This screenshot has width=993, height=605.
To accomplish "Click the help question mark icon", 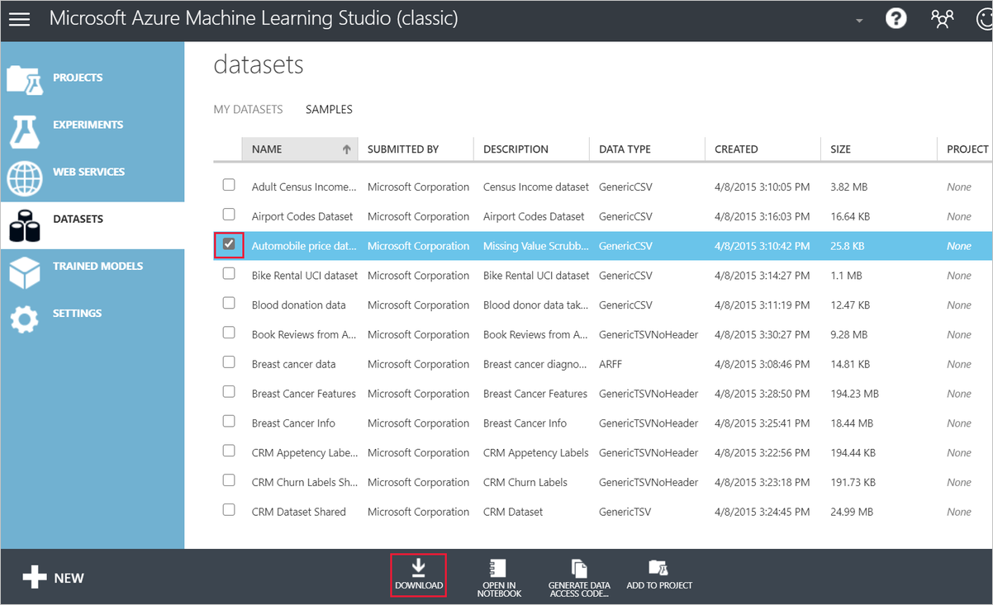I will pyautogui.click(x=896, y=18).
